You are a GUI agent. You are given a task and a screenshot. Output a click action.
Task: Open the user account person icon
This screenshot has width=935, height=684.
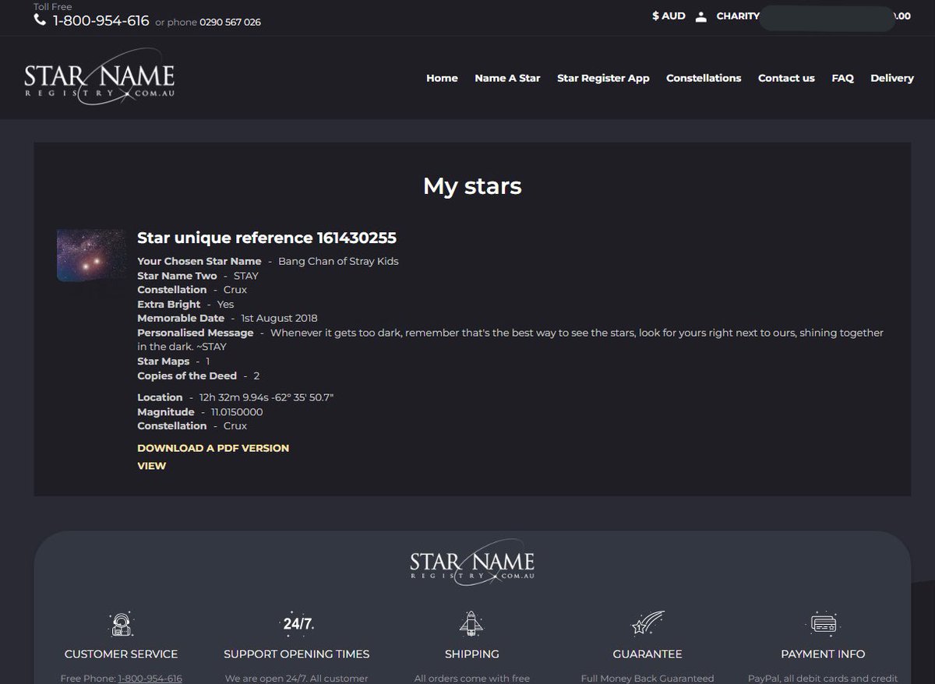pyautogui.click(x=701, y=16)
